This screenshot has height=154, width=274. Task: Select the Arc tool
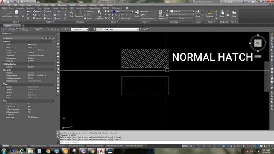pyautogui.click(x=23, y=14)
